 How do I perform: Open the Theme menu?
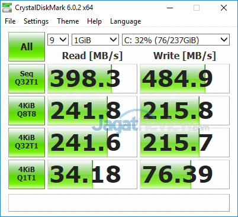(68, 21)
